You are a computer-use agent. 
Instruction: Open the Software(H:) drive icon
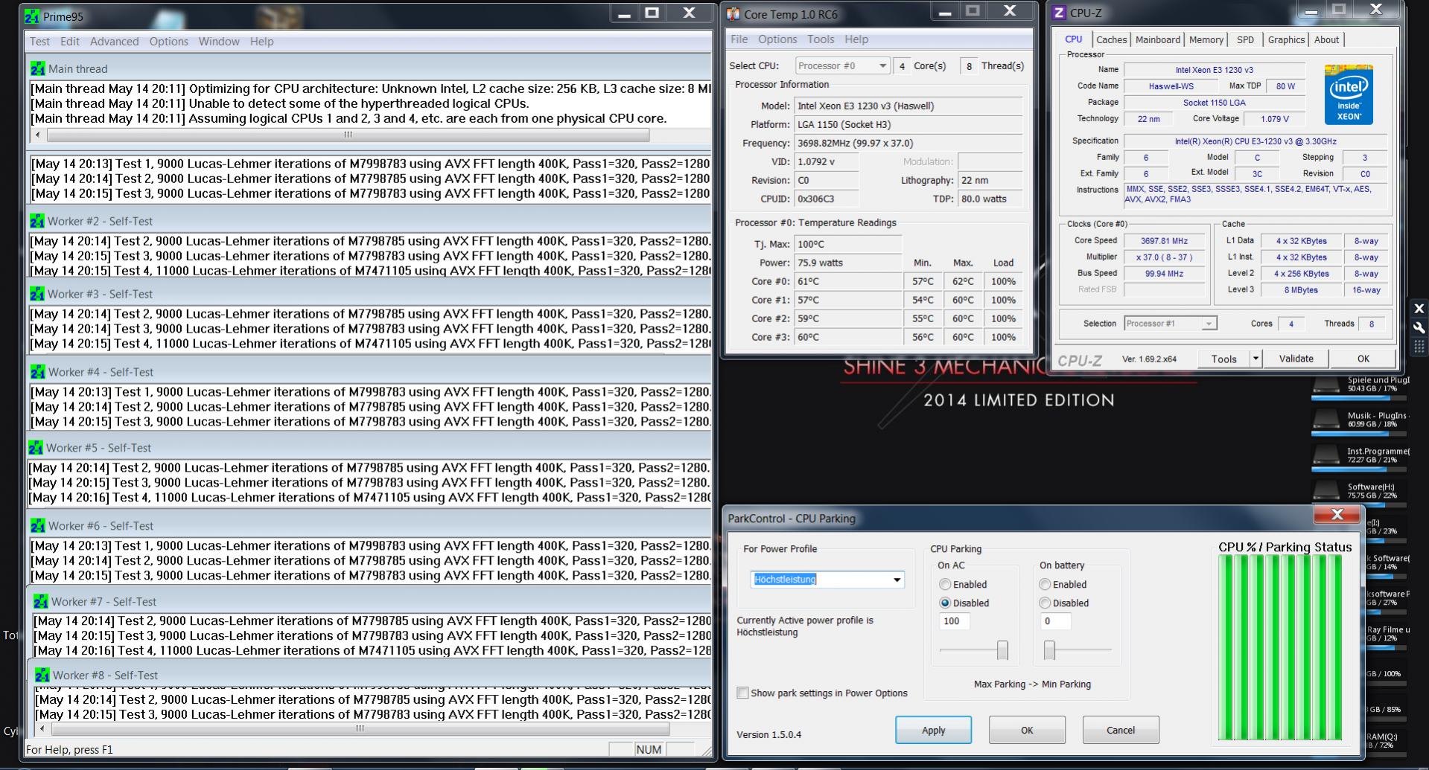pyautogui.click(x=1326, y=492)
